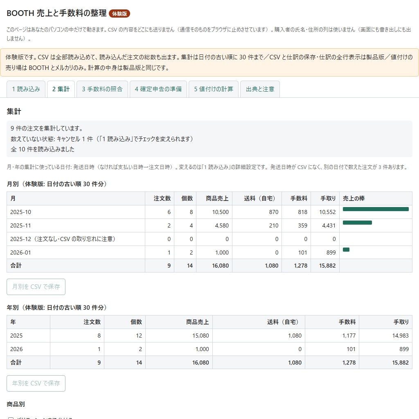
Task: Select the page title 'BOOTH 売上と手数料の整理'
Action: click(x=56, y=13)
